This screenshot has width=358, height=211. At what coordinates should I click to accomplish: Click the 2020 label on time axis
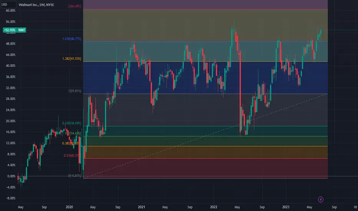pos(69,207)
